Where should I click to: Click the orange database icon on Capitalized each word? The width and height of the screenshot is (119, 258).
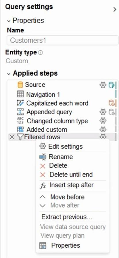pyautogui.click(x=112, y=103)
